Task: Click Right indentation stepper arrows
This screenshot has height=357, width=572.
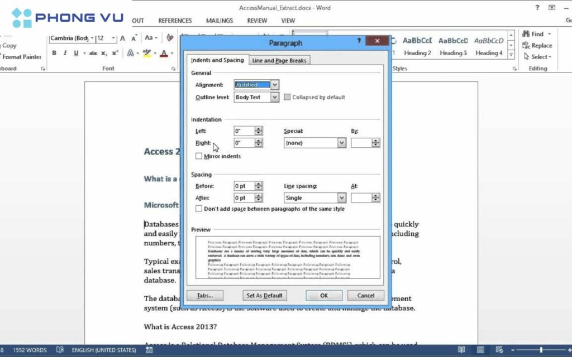Action: click(x=259, y=143)
